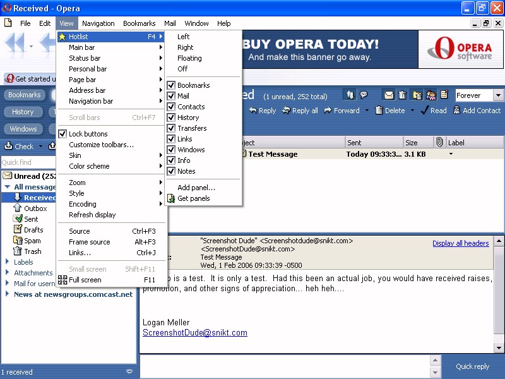Open the label dropdown for Test Message
This screenshot has width=505, height=379.
point(451,154)
